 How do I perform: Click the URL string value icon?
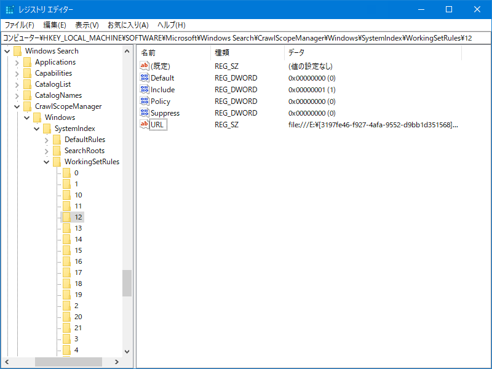145,125
